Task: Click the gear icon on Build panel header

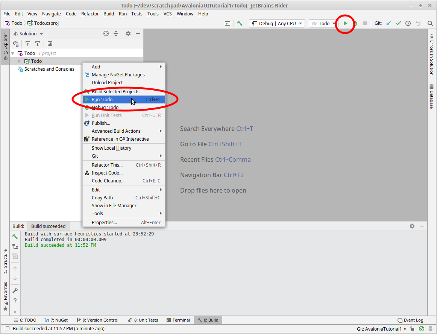Action: pos(412,226)
